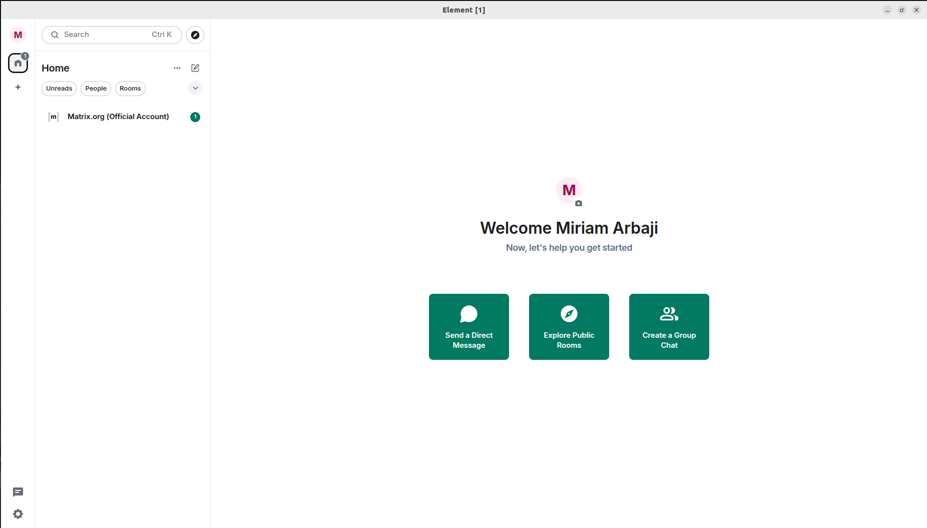Click Explore Public Rooms button

click(x=569, y=326)
